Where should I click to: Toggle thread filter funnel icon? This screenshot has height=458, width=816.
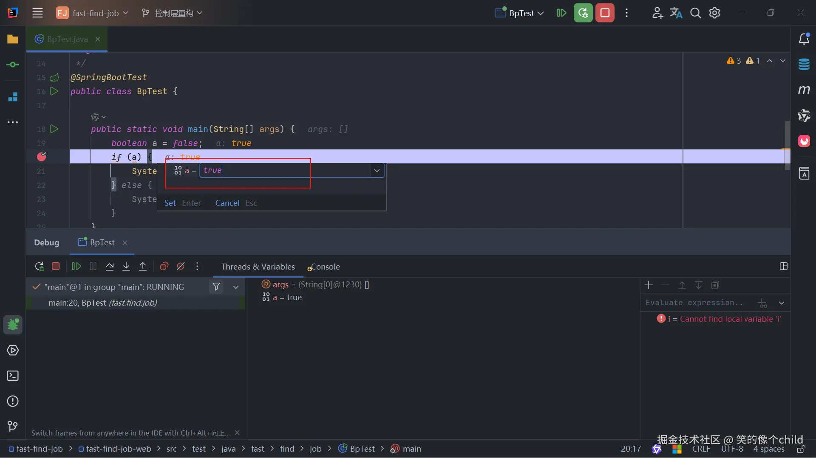point(216,287)
